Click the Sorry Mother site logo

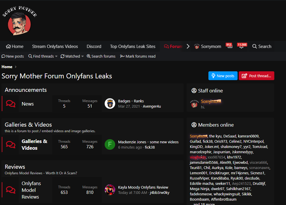(20, 21)
